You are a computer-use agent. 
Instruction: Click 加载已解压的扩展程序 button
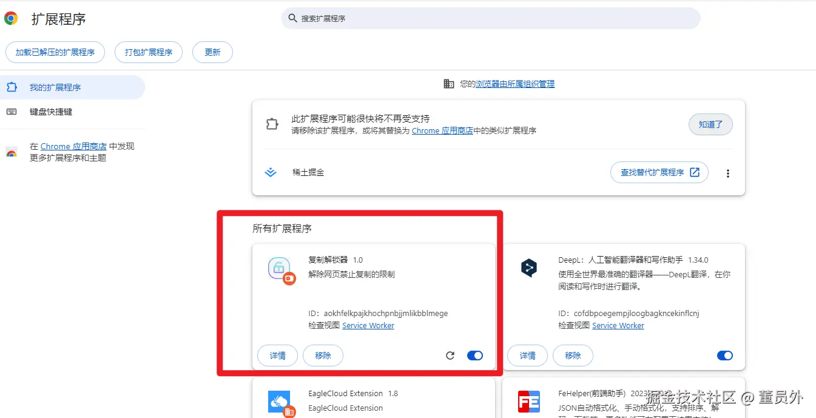[x=55, y=52]
